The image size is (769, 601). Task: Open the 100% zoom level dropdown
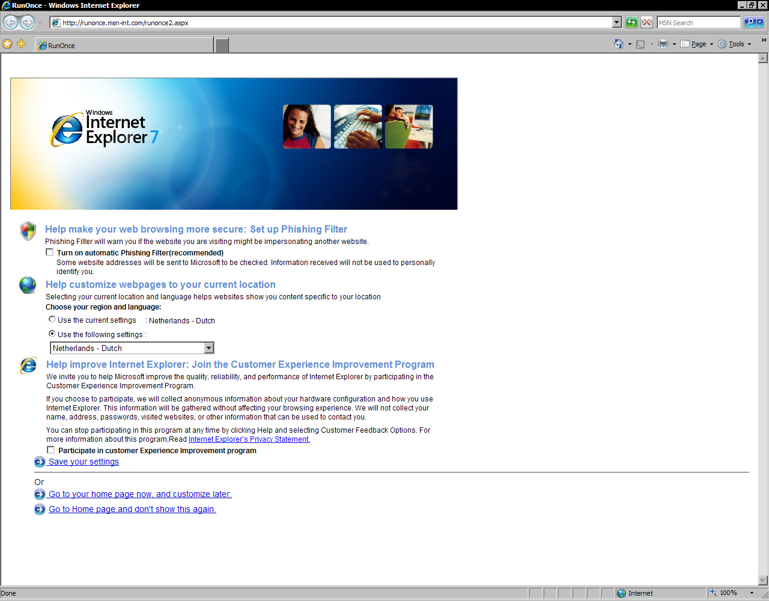(x=752, y=593)
